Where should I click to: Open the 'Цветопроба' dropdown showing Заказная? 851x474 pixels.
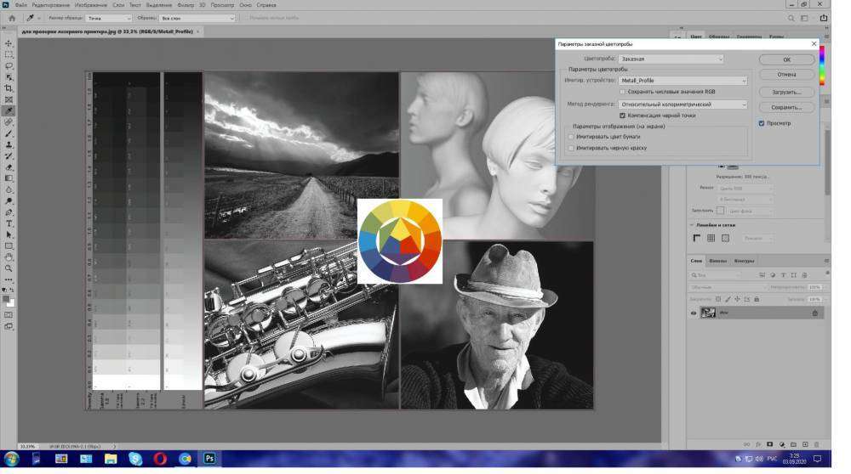tap(671, 59)
